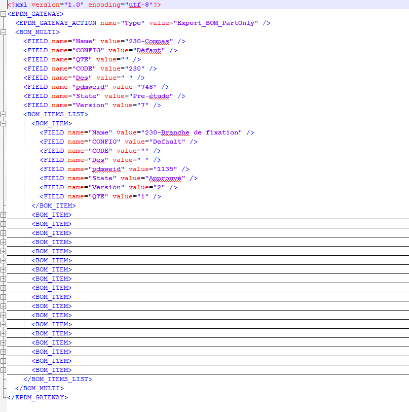Click the closing </BOM_ITEMS_LIST> tag
Image resolution: width=409 pixels, height=412 pixels.
pyautogui.click(x=58, y=379)
